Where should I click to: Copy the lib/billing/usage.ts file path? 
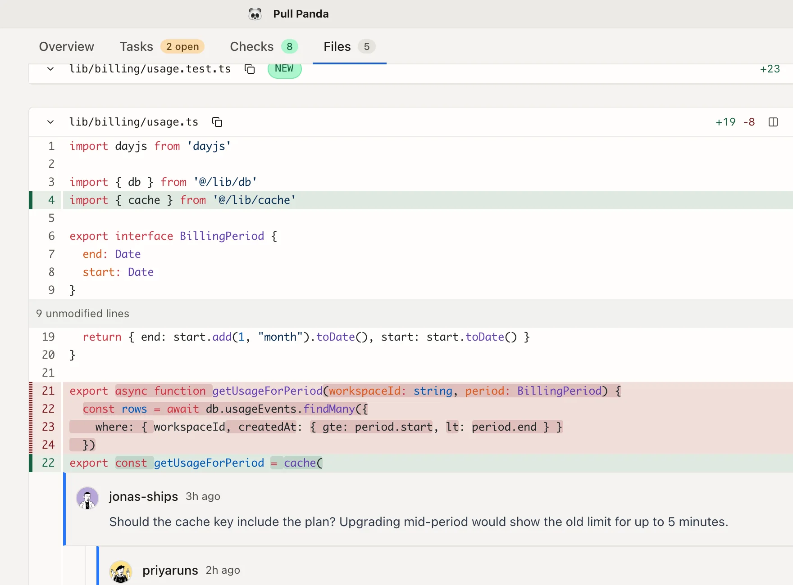(x=217, y=122)
